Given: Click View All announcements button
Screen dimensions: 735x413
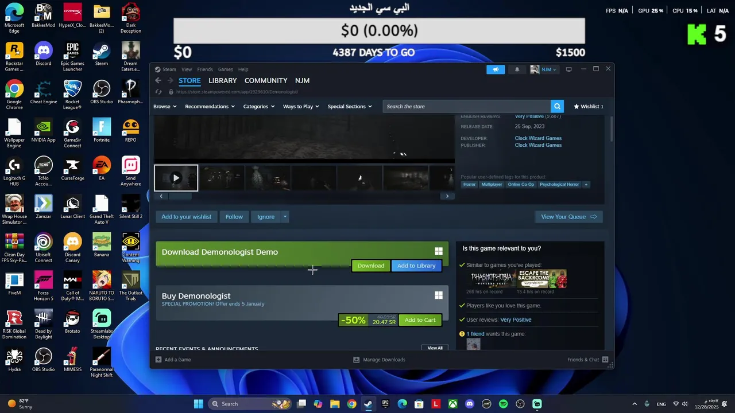Looking at the screenshot, I should pos(435,348).
